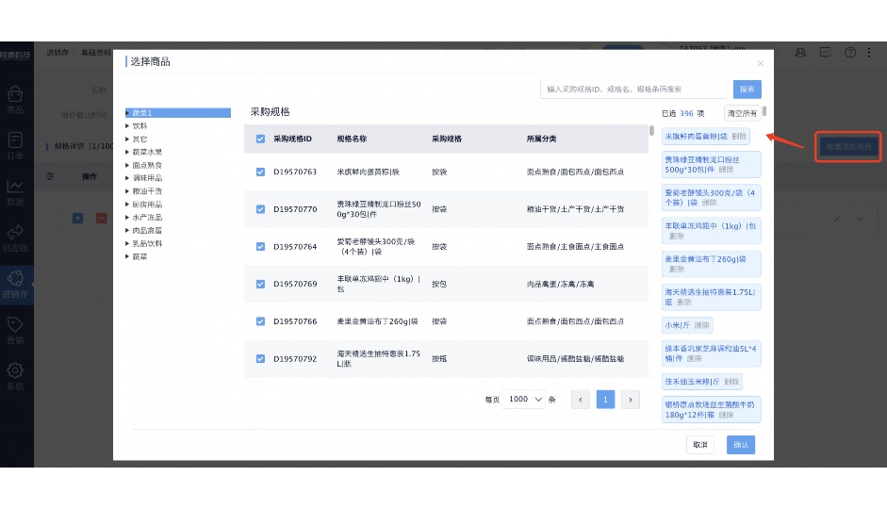Click the 所属分类 column header
The image size is (887, 509).
pyautogui.click(x=541, y=139)
